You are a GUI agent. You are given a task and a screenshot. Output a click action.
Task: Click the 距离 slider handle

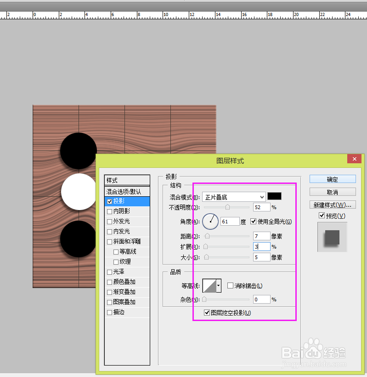click(207, 236)
